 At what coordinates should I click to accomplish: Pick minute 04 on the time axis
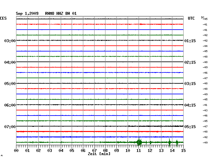click(x=61, y=151)
